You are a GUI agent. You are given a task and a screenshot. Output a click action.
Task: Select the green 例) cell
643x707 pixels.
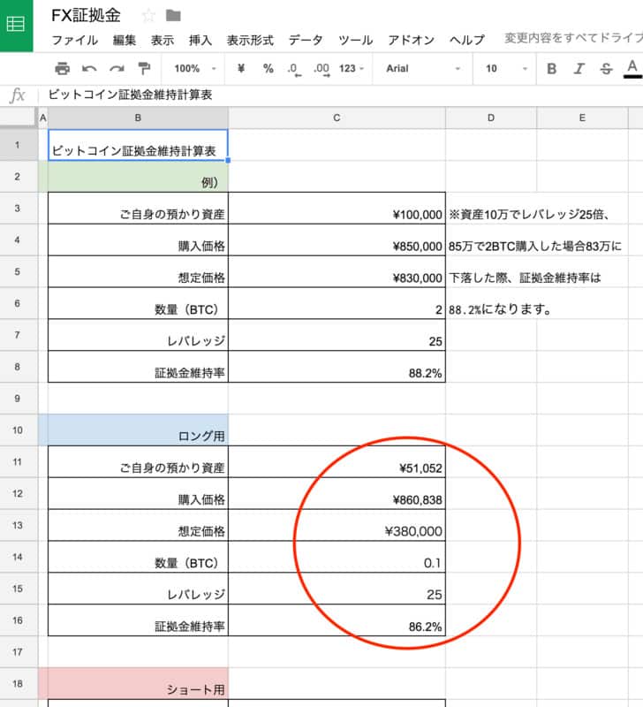coord(138,176)
